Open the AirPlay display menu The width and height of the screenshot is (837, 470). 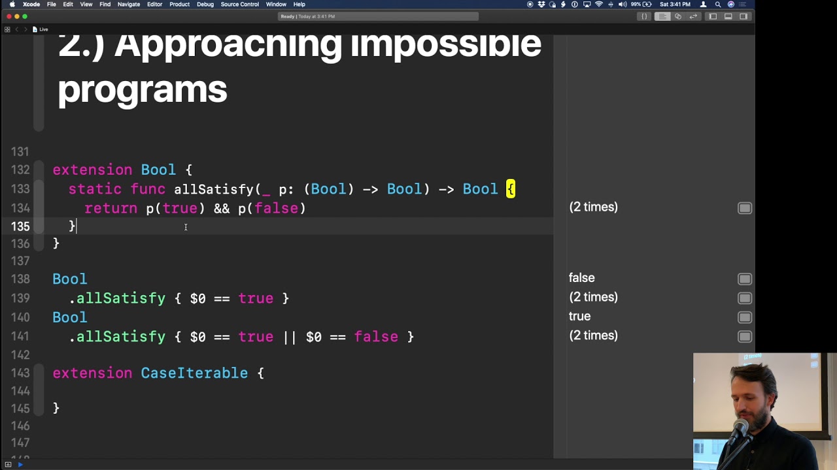click(587, 4)
